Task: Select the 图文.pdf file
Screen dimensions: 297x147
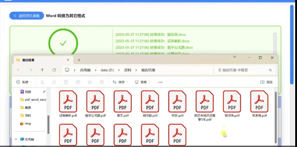Action: [x=123, y=104]
